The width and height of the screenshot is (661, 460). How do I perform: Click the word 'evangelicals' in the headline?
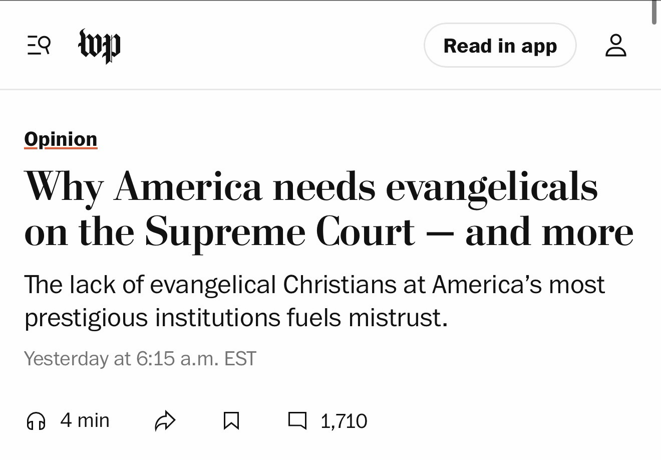point(492,187)
